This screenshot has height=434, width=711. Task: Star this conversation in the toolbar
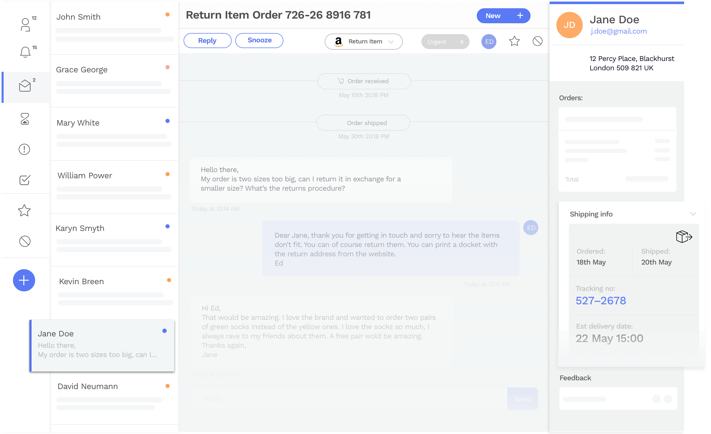[515, 41]
